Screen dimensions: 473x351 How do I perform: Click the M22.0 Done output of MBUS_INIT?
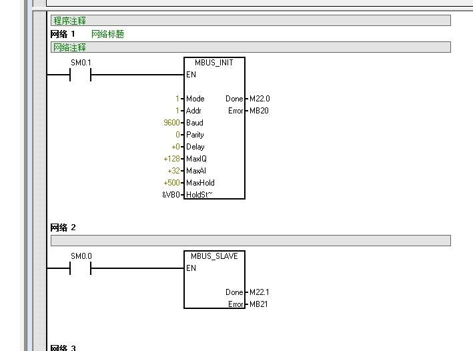[260, 99]
